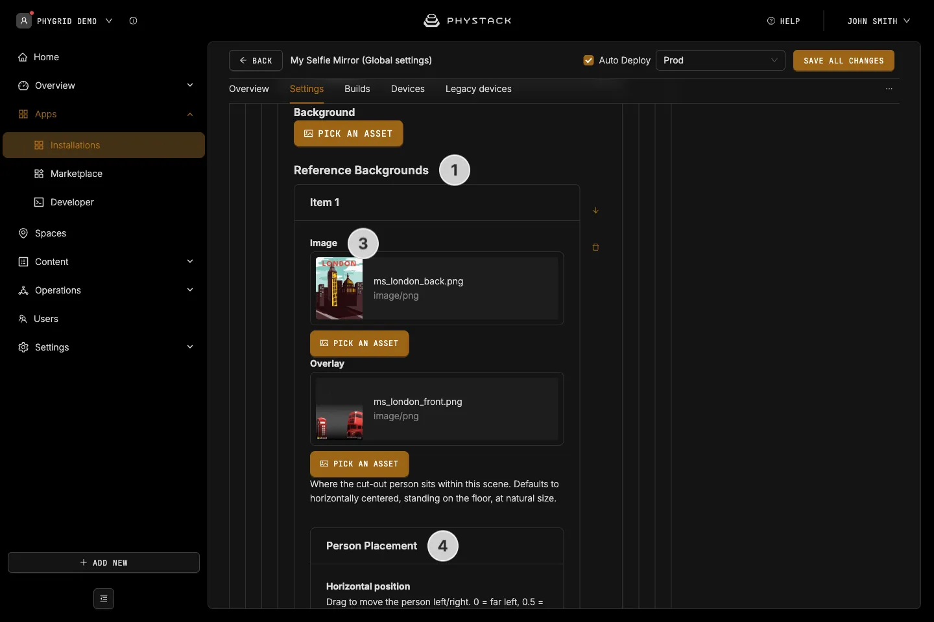Click the Installations grid icon
Screen dimensions: 934x622
click(x=39, y=145)
